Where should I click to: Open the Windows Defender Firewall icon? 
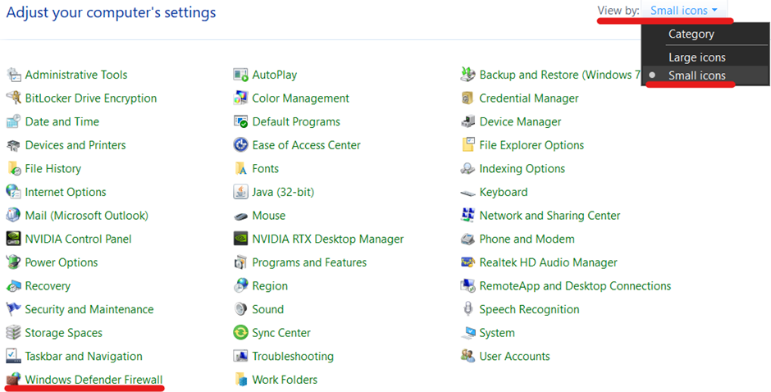13,379
